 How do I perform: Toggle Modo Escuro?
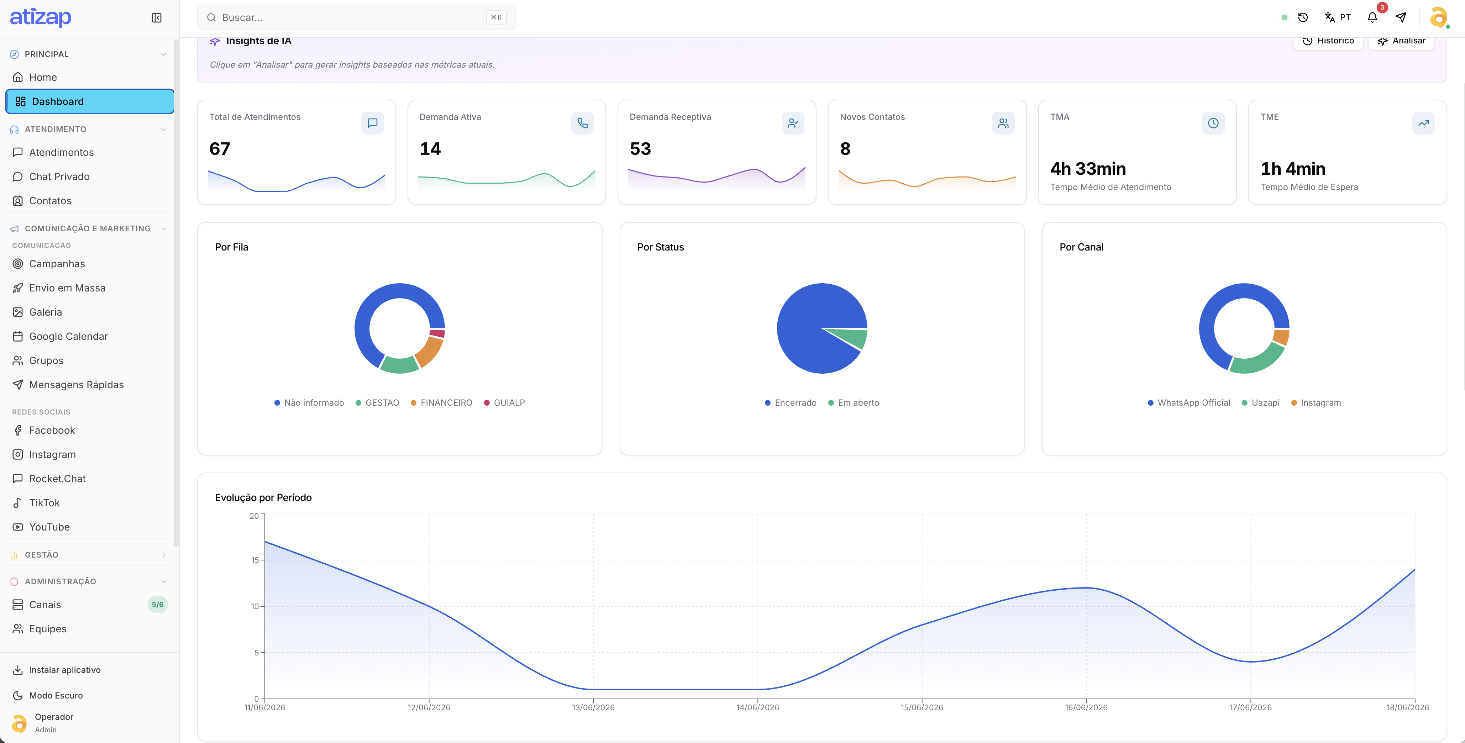coord(56,695)
